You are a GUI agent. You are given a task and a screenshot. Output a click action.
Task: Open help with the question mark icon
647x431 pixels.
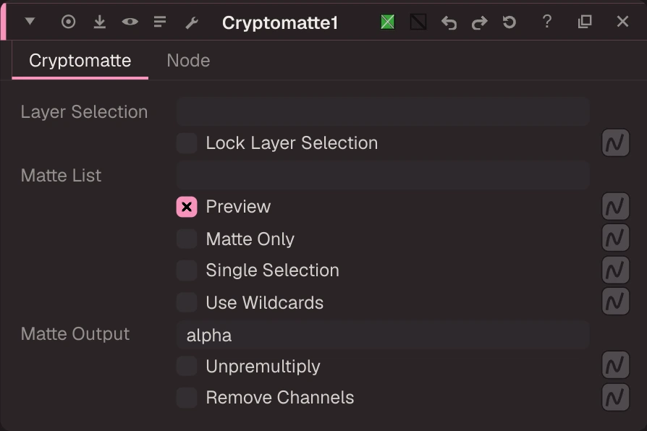click(546, 21)
